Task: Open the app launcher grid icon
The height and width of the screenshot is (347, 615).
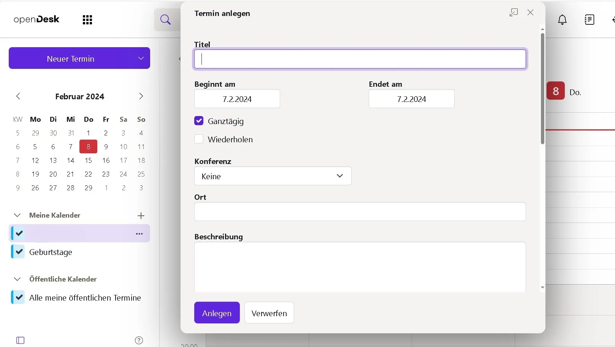Action: 87,20
